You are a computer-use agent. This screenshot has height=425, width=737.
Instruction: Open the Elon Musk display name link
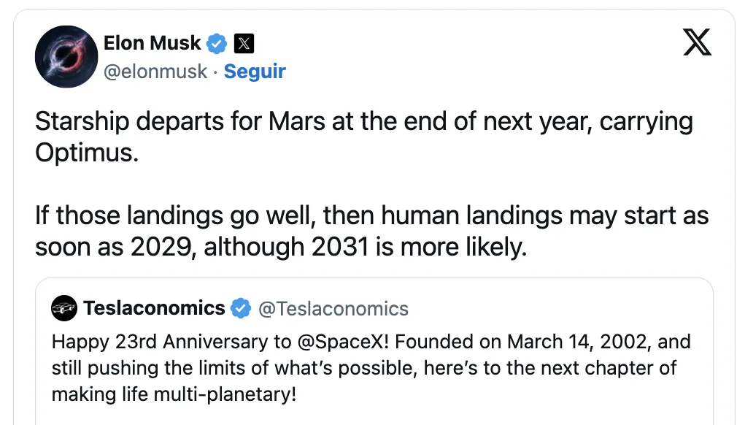pos(152,43)
